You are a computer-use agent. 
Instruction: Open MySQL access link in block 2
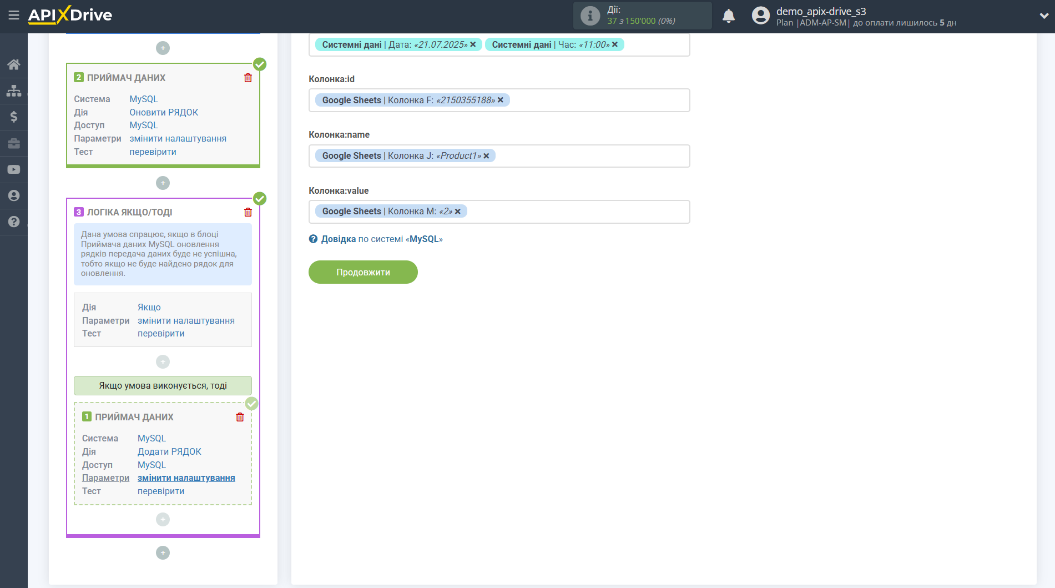coord(144,125)
